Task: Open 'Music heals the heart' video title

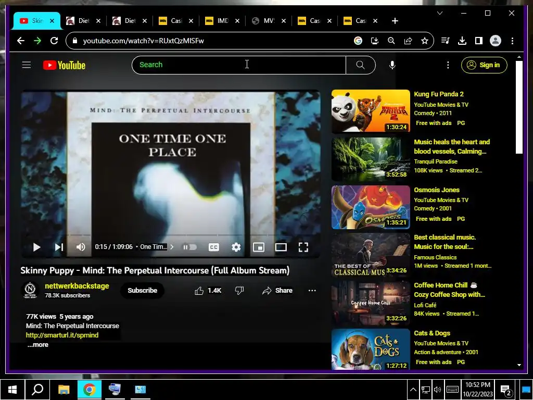Action: 452,146
